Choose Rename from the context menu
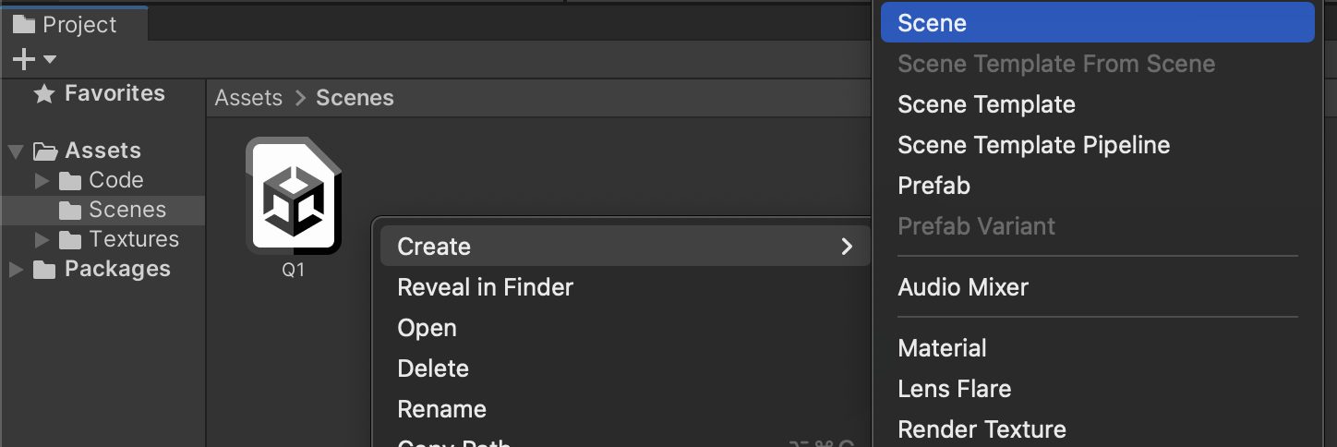Viewport: 1337px width, 447px height. click(x=441, y=409)
